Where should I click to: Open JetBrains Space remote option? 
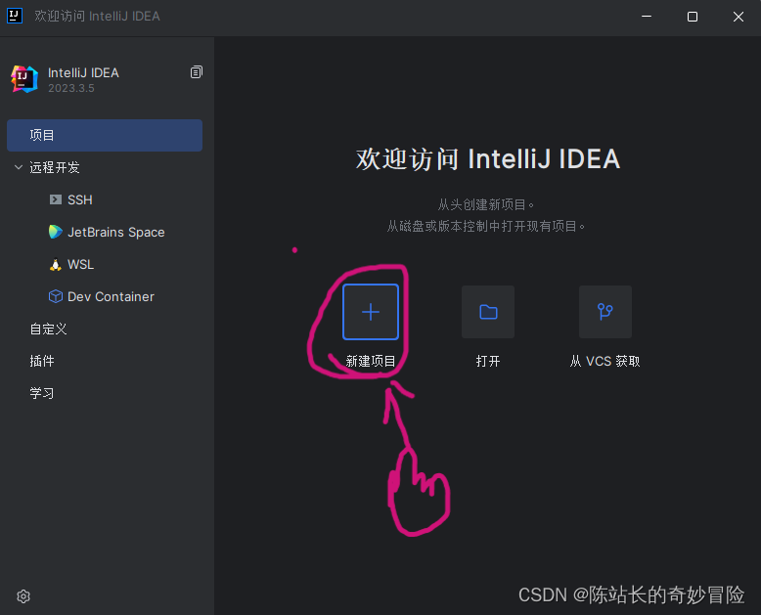coord(105,232)
